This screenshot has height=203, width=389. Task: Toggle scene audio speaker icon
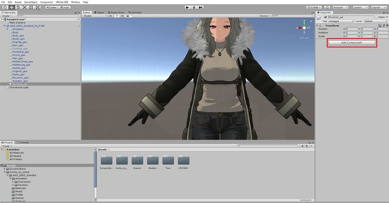point(122,16)
